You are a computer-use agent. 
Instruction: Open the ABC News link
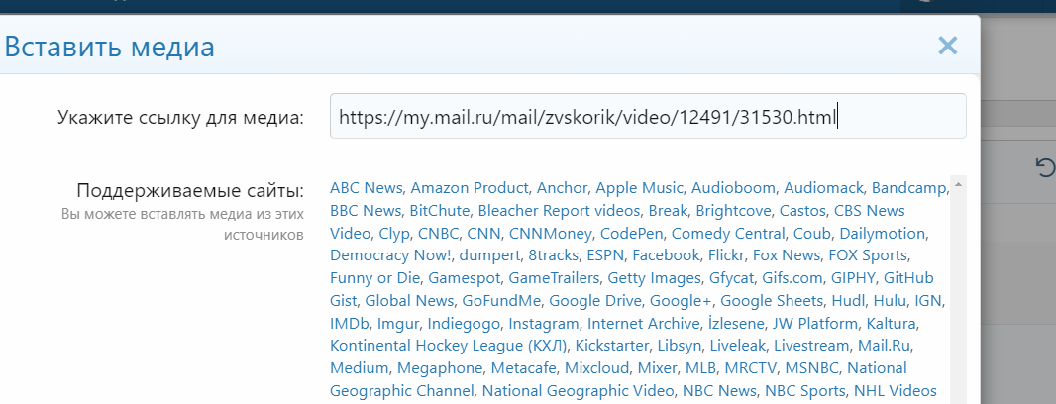[367, 188]
